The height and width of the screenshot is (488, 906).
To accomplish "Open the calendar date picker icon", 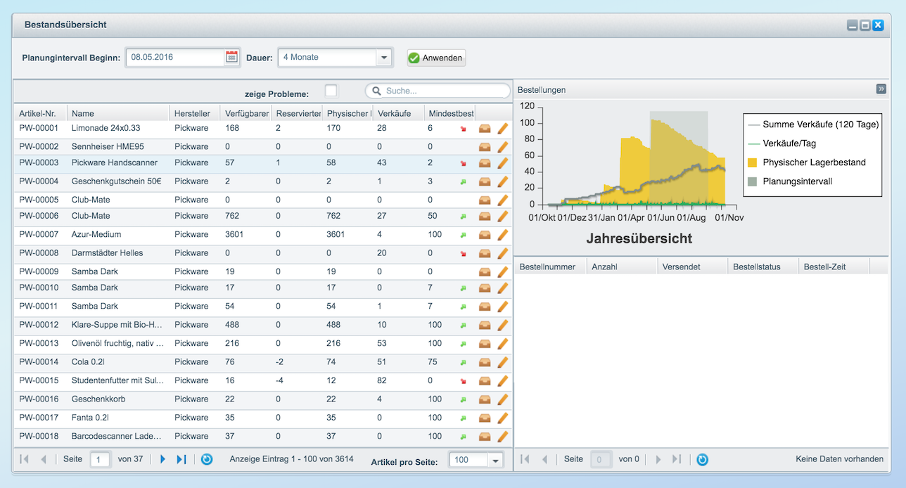I will pos(231,58).
